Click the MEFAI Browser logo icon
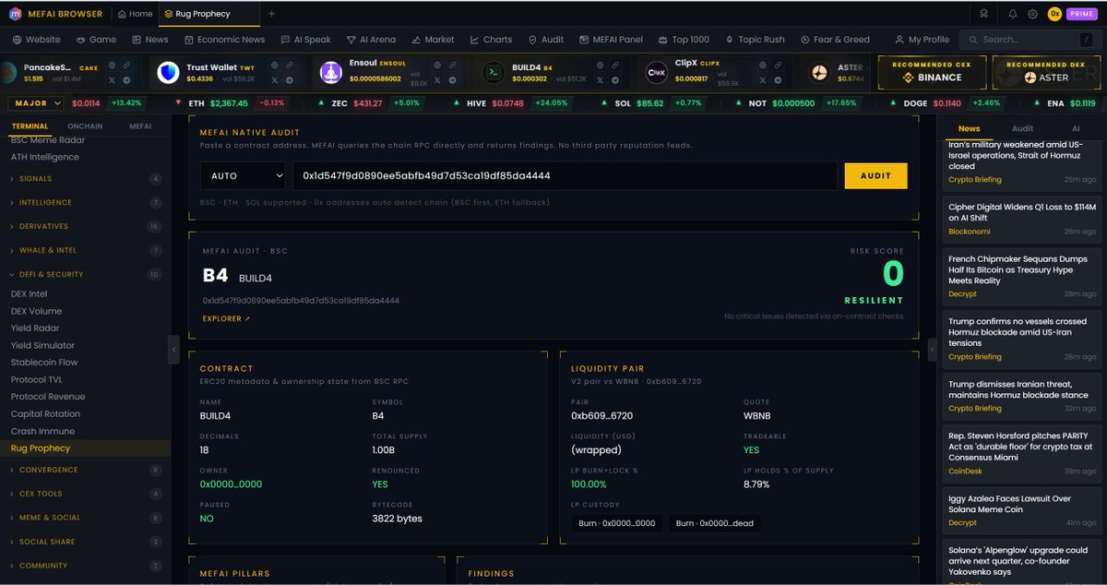 click(x=15, y=14)
